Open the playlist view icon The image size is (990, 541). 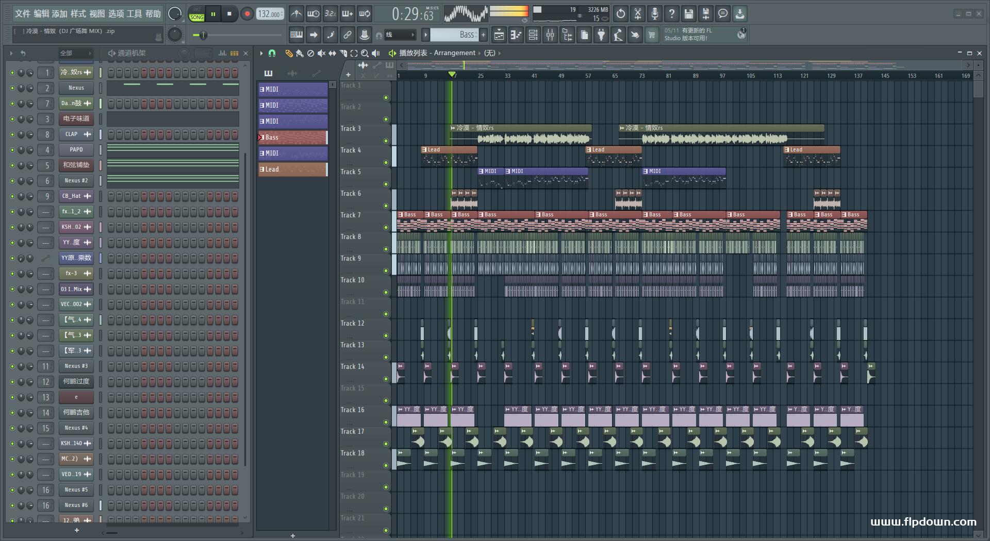[x=499, y=35]
